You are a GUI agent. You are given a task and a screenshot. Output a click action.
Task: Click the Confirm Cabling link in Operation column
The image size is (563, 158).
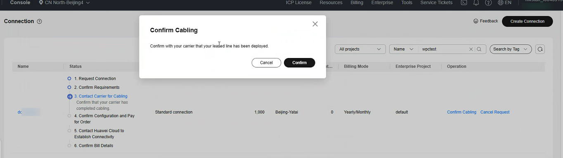461,112
